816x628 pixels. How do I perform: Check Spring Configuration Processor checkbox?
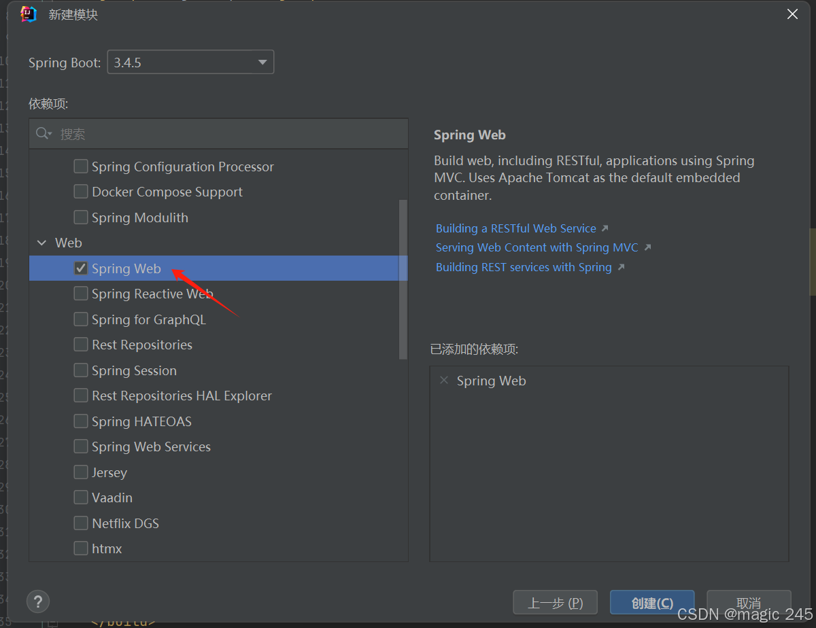pyautogui.click(x=81, y=167)
